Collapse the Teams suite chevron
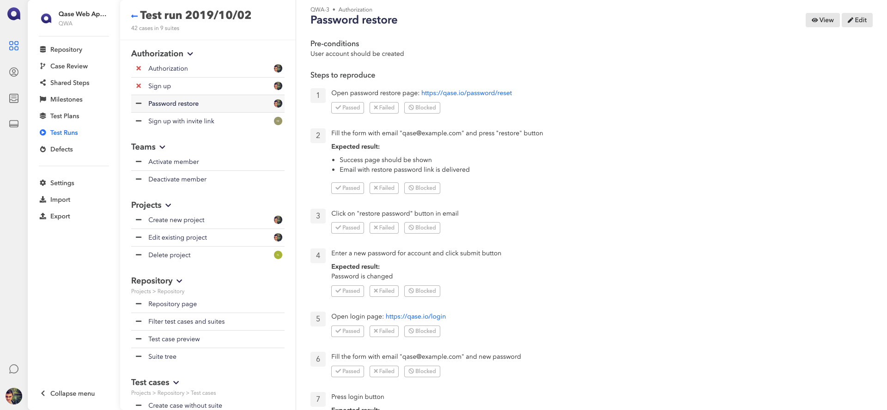This screenshot has height=410, width=887. pos(163,147)
